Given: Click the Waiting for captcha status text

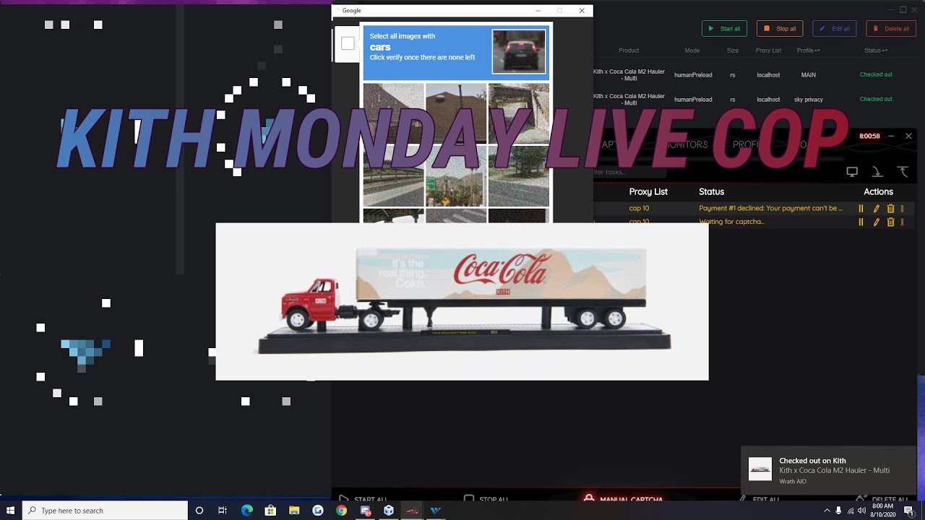Looking at the screenshot, I should tap(731, 222).
